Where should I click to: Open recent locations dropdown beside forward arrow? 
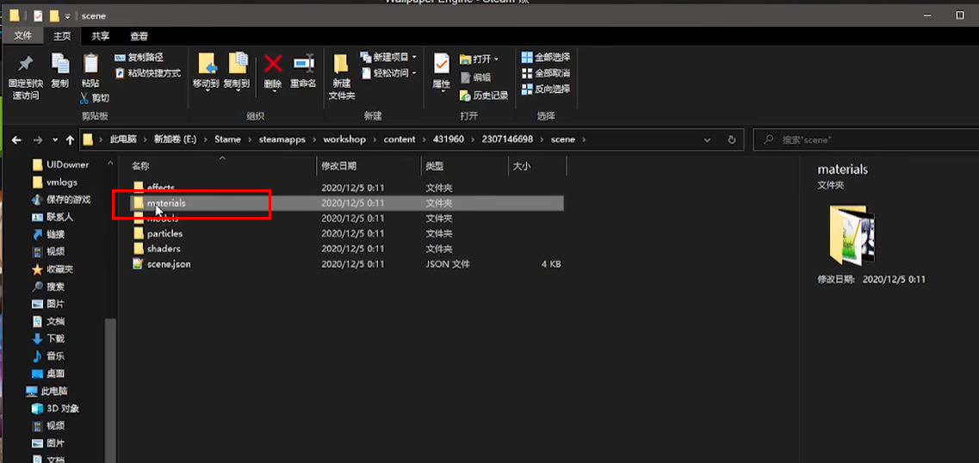point(56,139)
